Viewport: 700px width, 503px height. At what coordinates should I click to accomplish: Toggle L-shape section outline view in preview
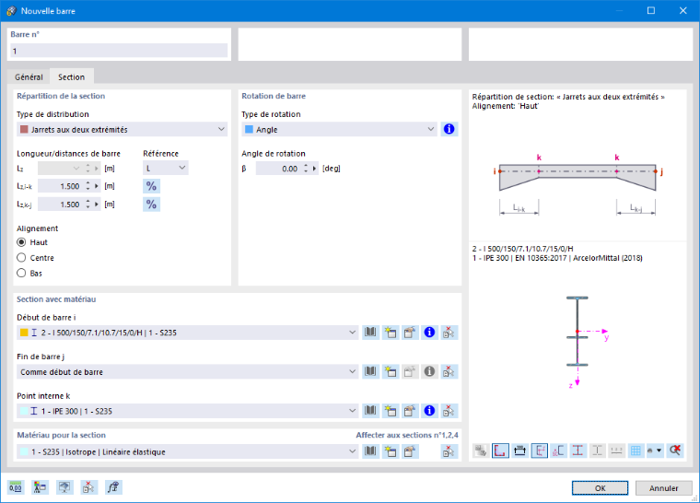point(500,450)
